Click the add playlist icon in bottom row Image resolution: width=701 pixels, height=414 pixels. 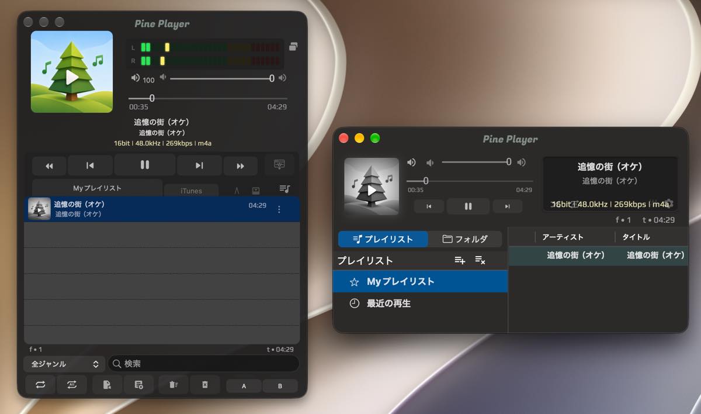click(x=139, y=385)
